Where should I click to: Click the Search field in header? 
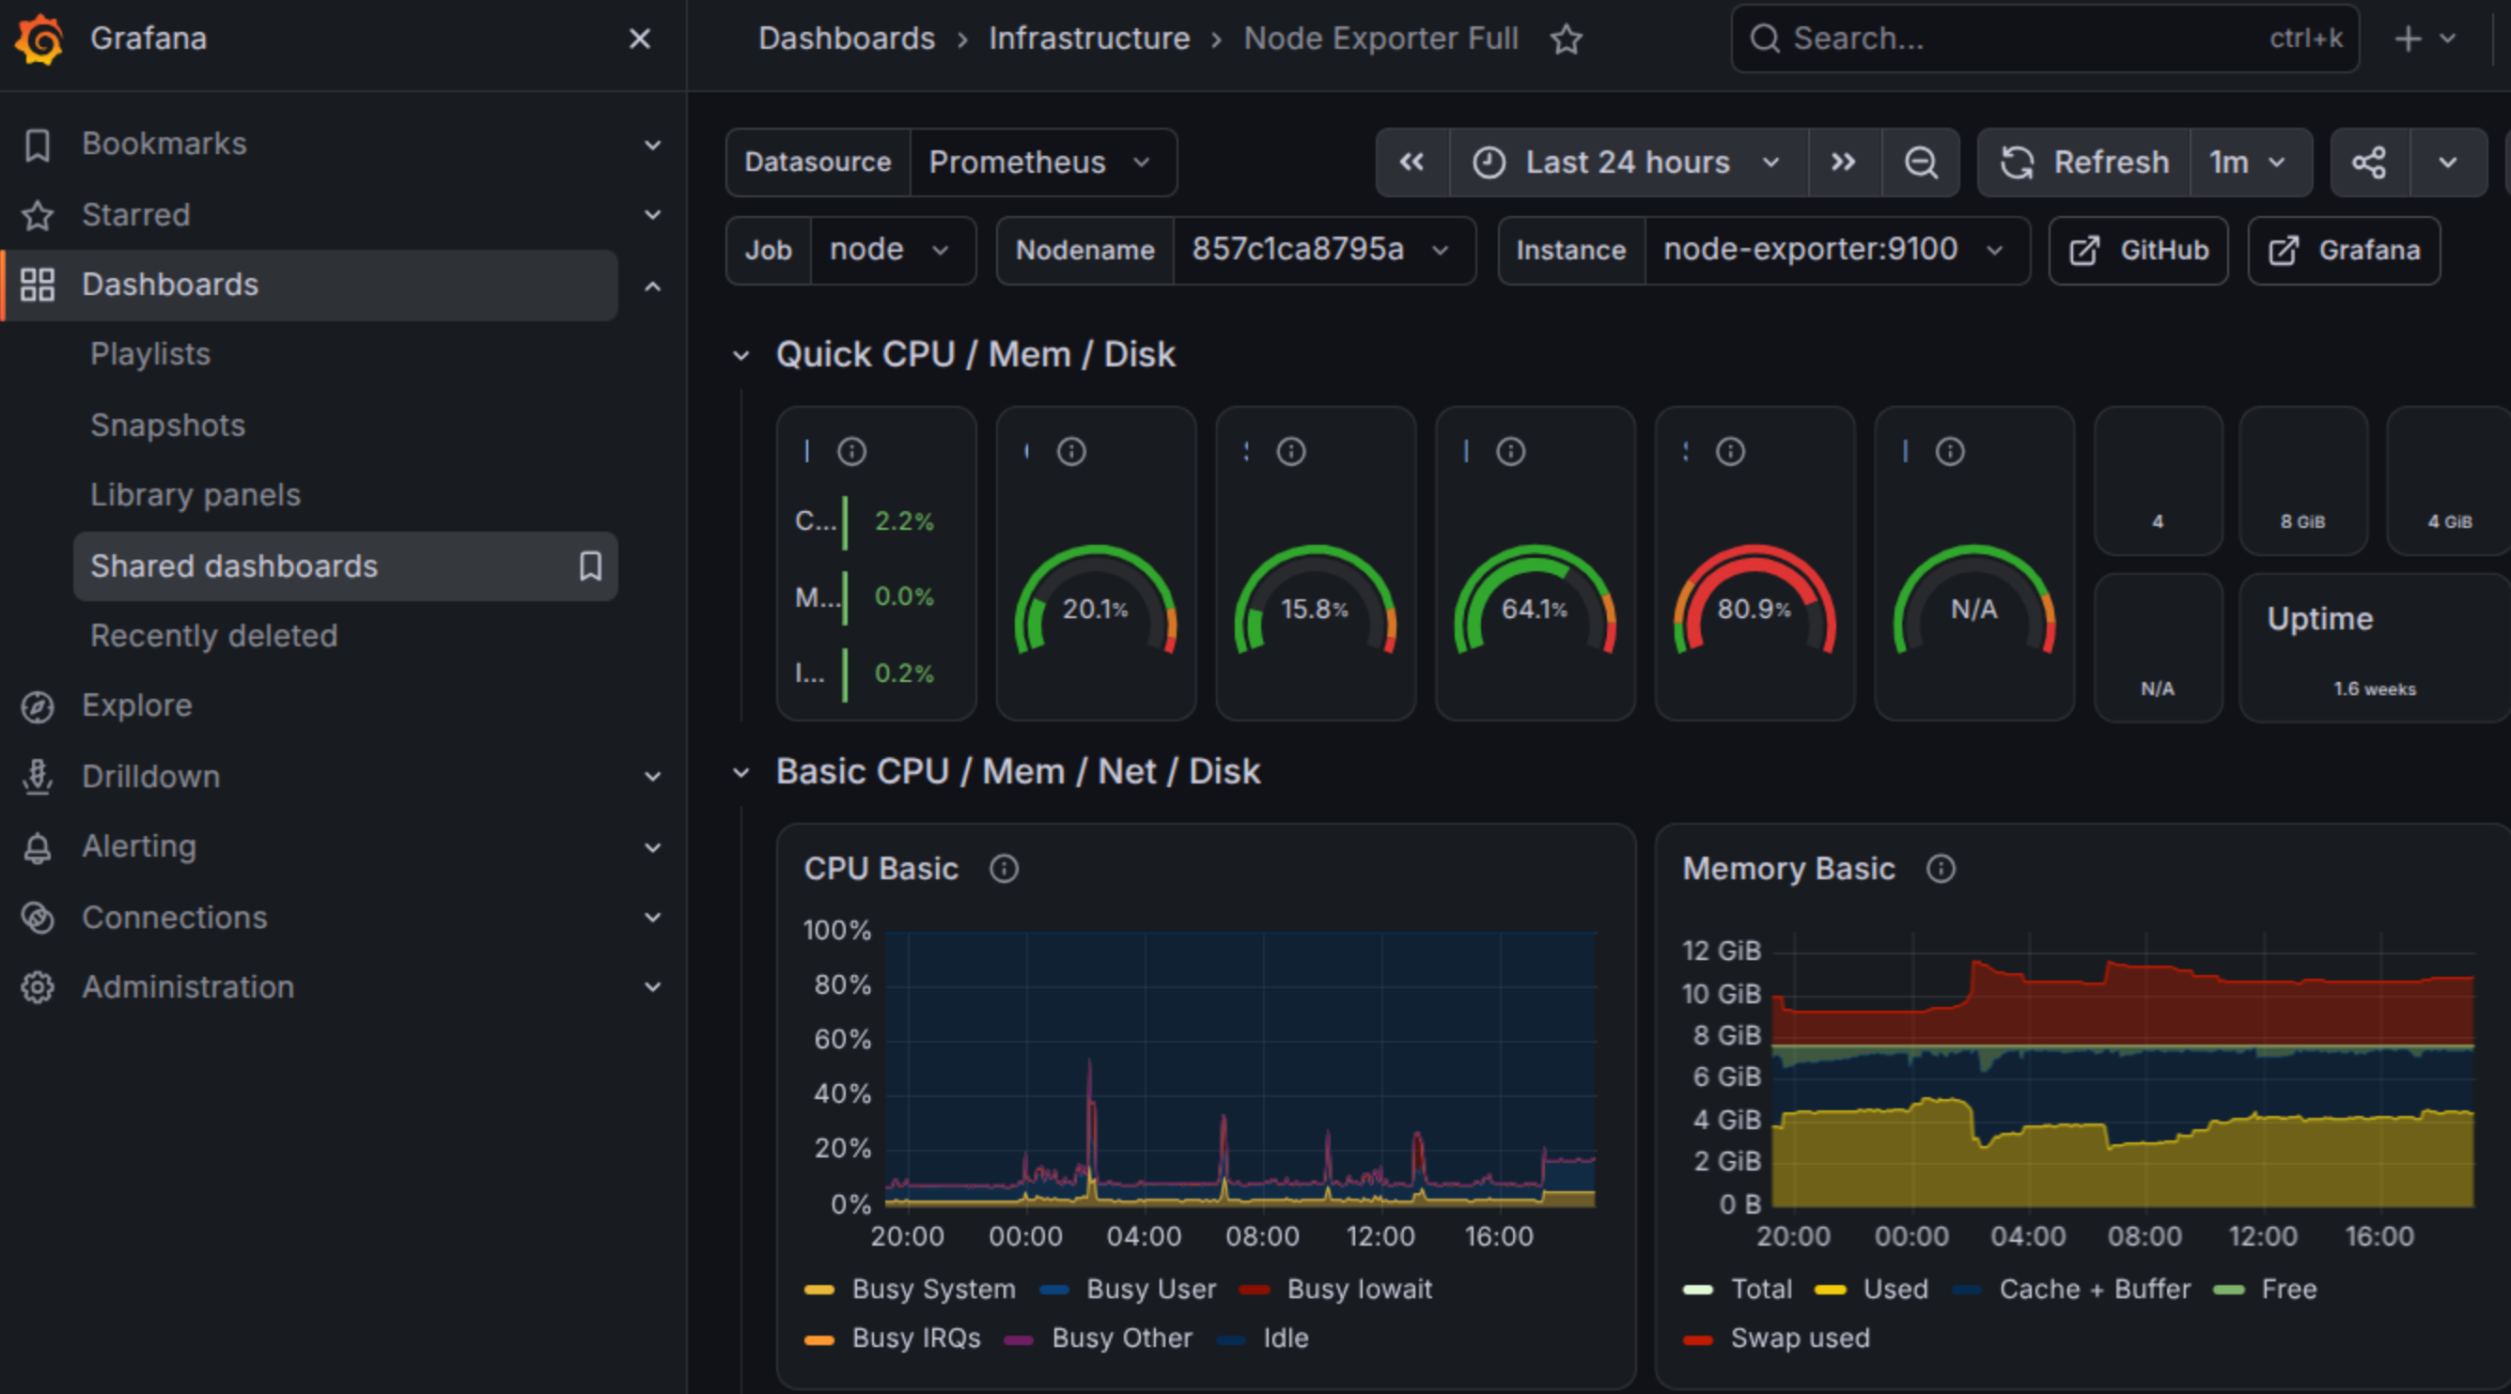(x=2044, y=39)
